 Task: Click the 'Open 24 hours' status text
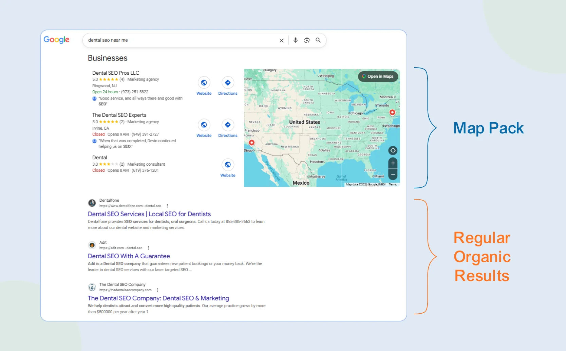[x=105, y=92]
